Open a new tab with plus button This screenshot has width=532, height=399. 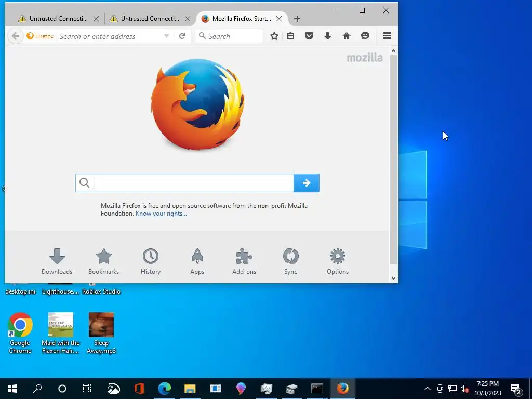point(297,19)
